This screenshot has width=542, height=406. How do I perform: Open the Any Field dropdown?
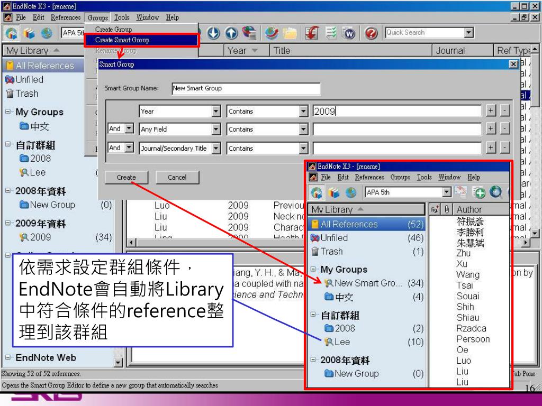click(216, 129)
